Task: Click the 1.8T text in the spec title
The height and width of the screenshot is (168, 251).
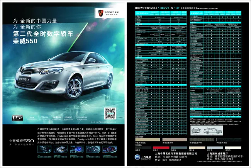Action: pyautogui.click(x=177, y=8)
